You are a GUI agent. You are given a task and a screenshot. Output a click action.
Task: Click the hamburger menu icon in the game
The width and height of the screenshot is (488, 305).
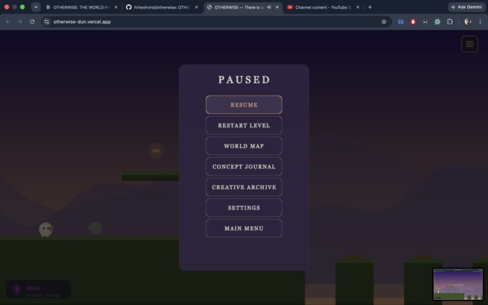(x=469, y=44)
